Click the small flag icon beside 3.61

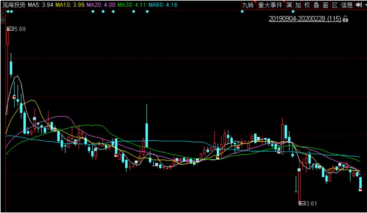[x=302, y=203]
